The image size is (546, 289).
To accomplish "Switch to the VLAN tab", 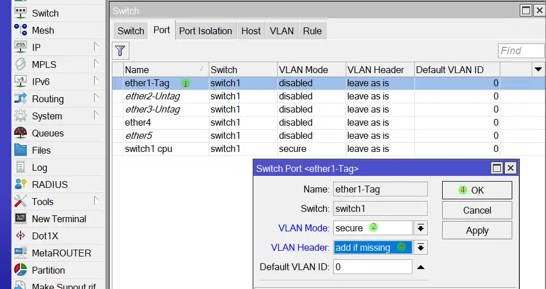I will click(x=281, y=31).
